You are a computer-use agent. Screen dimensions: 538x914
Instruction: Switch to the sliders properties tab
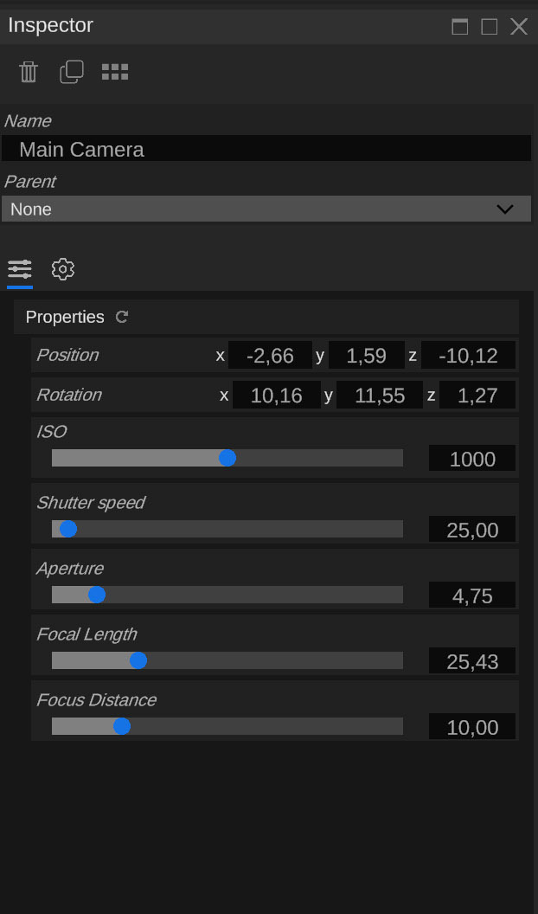[20, 269]
